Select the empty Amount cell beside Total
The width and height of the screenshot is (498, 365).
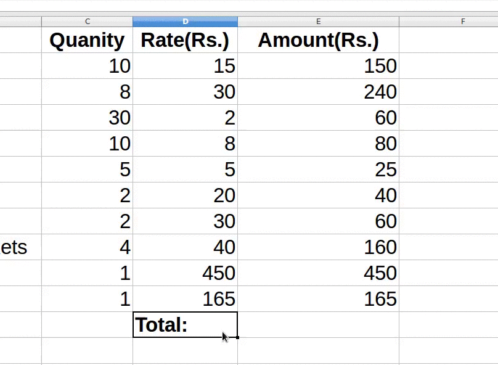coord(318,324)
